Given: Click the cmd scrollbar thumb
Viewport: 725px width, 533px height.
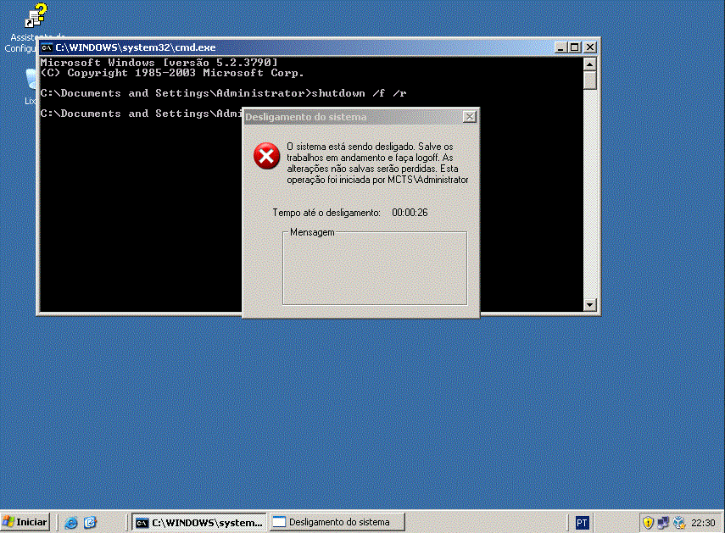Looking at the screenshot, I should (x=589, y=81).
